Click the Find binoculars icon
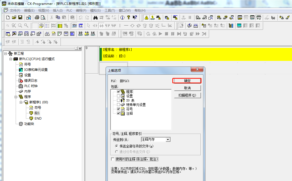The image size is (292, 181). (96, 18)
